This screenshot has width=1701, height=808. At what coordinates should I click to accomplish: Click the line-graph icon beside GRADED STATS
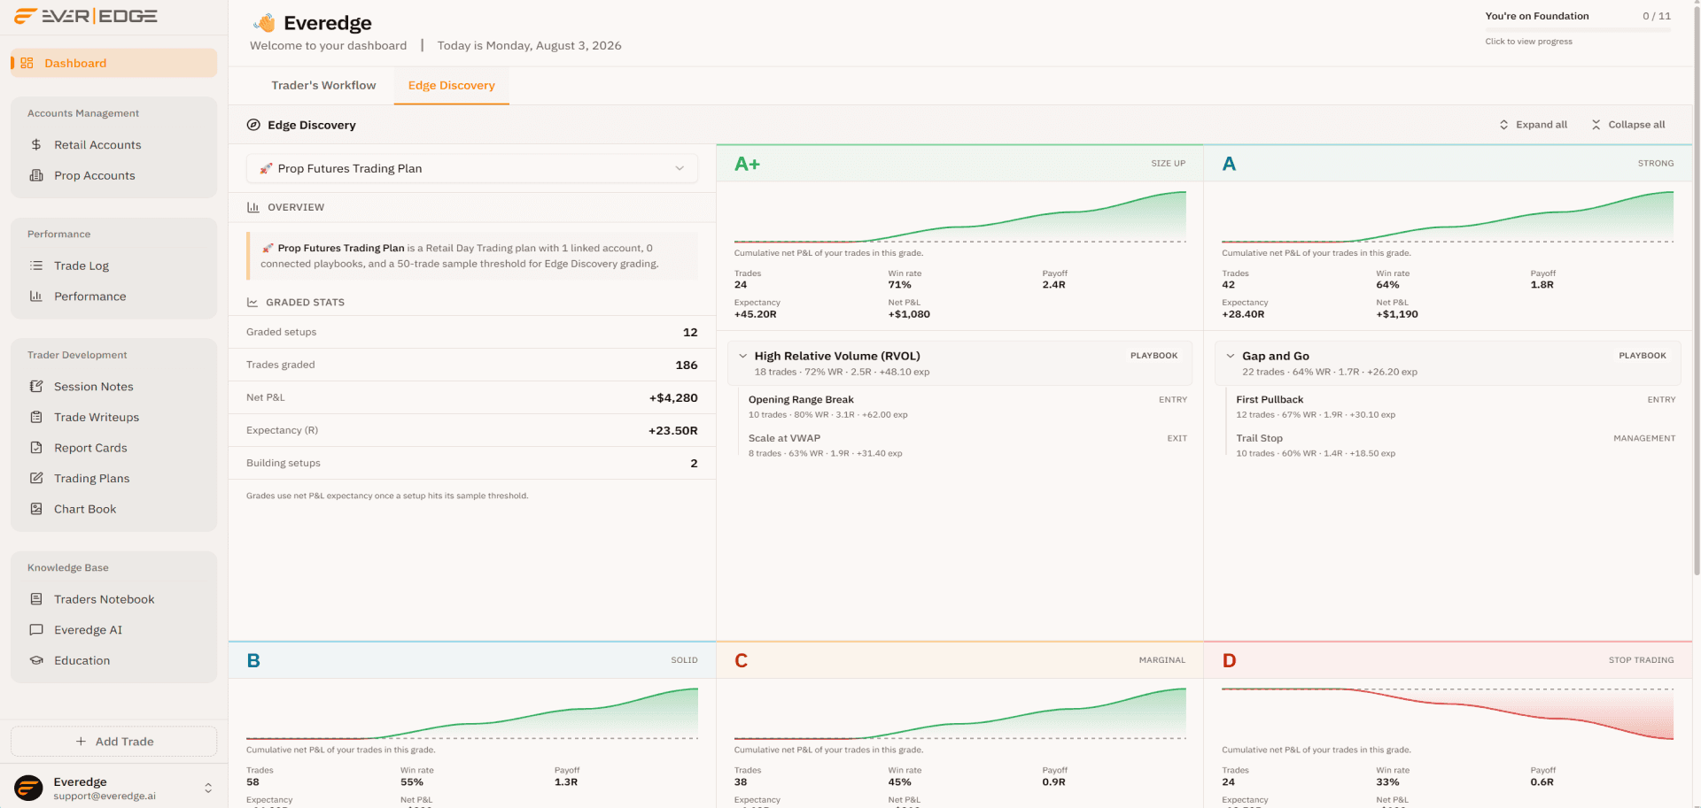point(252,302)
